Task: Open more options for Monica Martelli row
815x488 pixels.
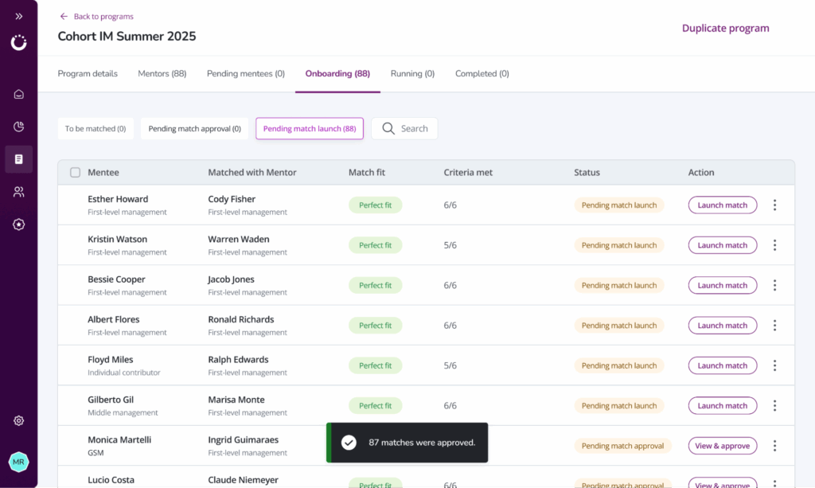Action: click(x=774, y=445)
